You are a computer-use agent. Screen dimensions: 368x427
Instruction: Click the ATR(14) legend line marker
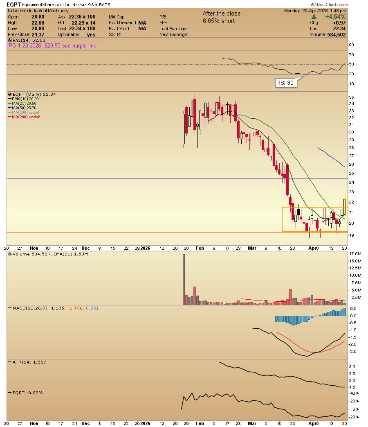coord(10,362)
